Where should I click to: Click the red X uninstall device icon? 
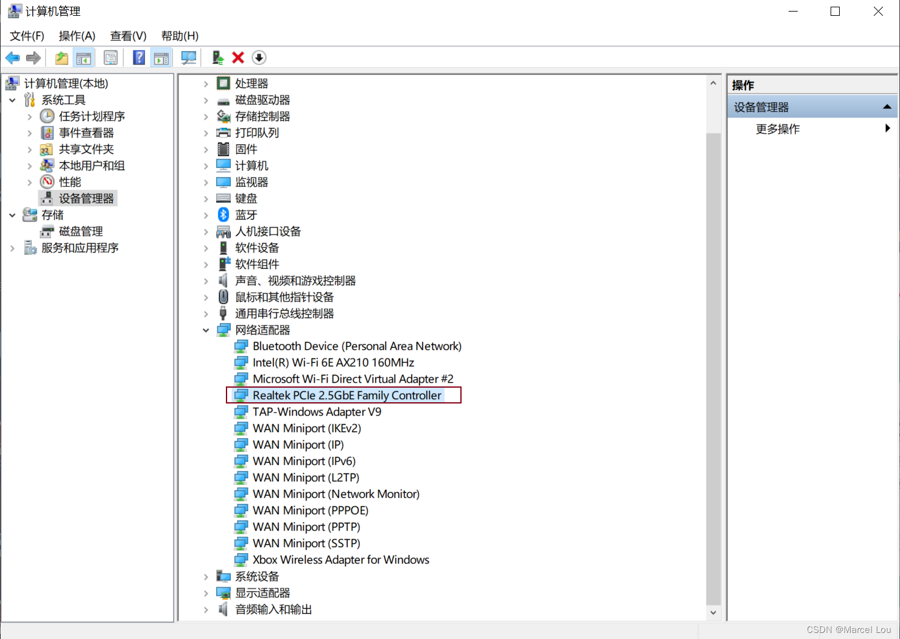(x=238, y=58)
